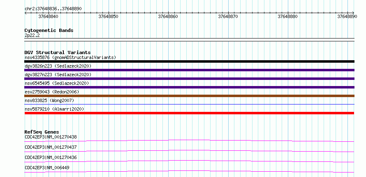This screenshot has width=366, height=177.
Task: Open variant esv2759043 (Redon2006) label
Action: [52, 92]
